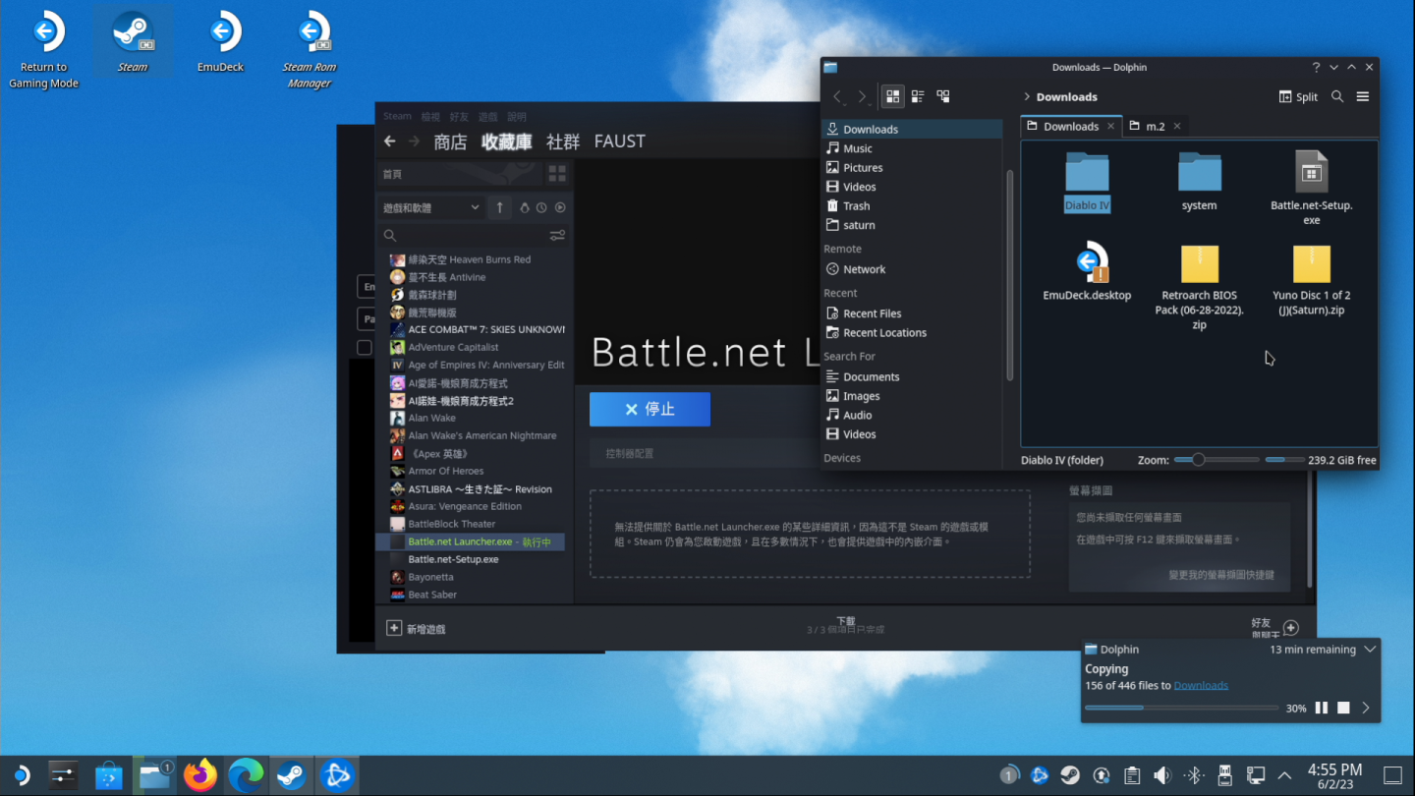Open Music in Dolphin places panel
This screenshot has height=796, width=1415.
[911, 148]
